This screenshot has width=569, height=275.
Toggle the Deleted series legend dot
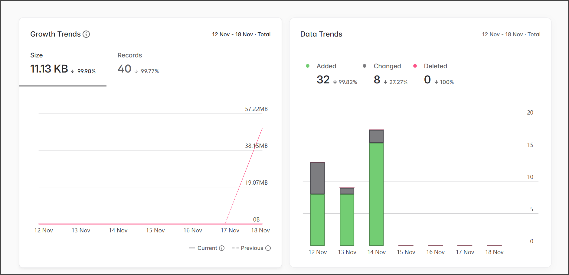[415, 66]
